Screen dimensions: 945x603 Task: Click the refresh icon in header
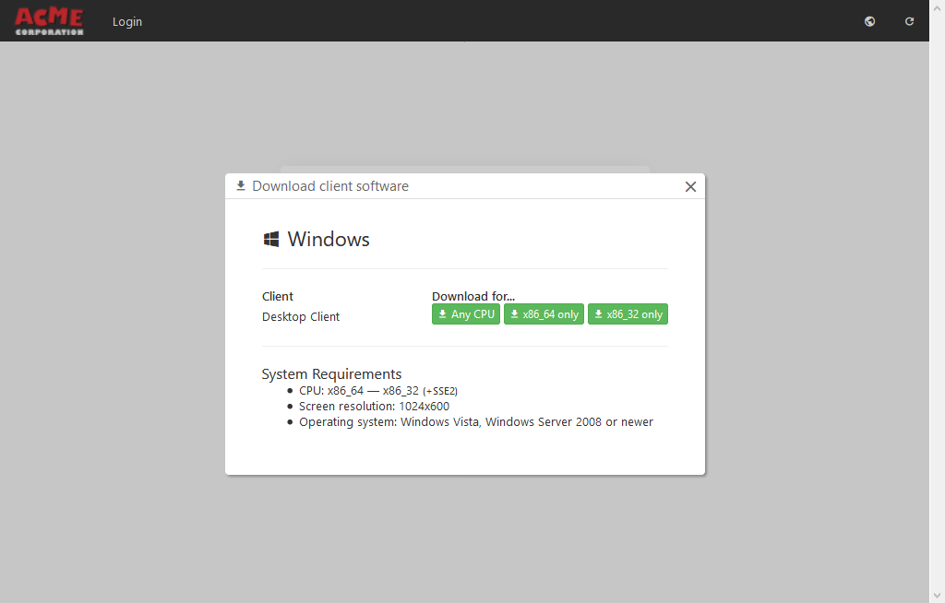(x=909, y=22)
